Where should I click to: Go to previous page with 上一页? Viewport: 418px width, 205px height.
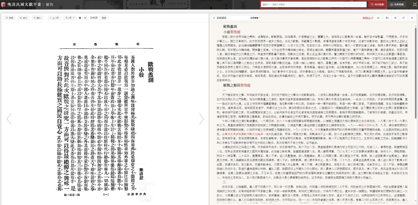[55, 18]
